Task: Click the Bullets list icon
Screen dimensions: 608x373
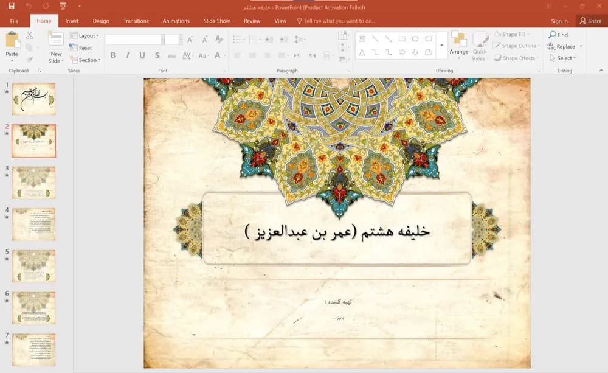Action: (238, 39)
